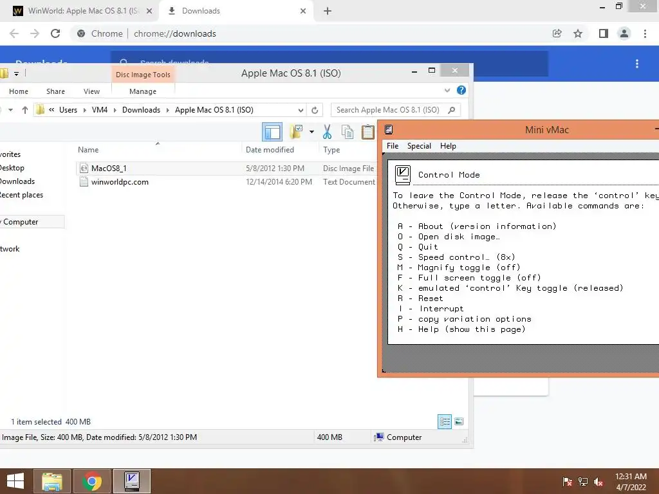Click the Disc Image Tools contextual tab

tap(143, 75)
